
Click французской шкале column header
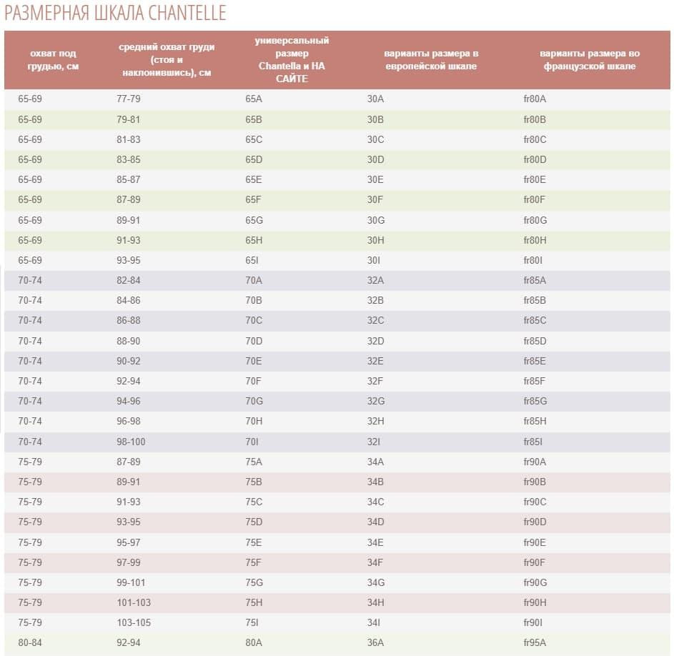pos(590,60)
